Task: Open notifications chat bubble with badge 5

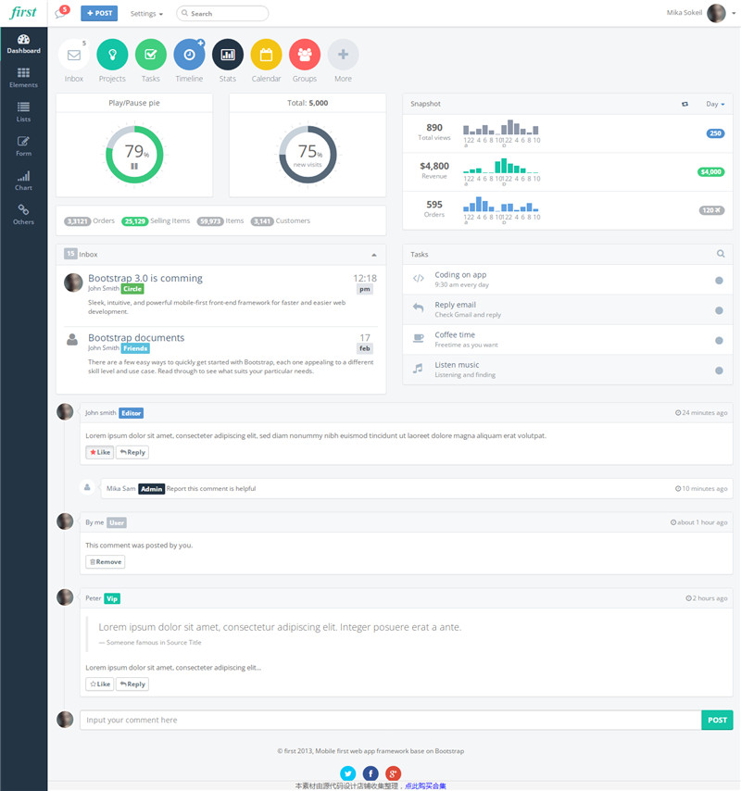Action: (62, 12)
